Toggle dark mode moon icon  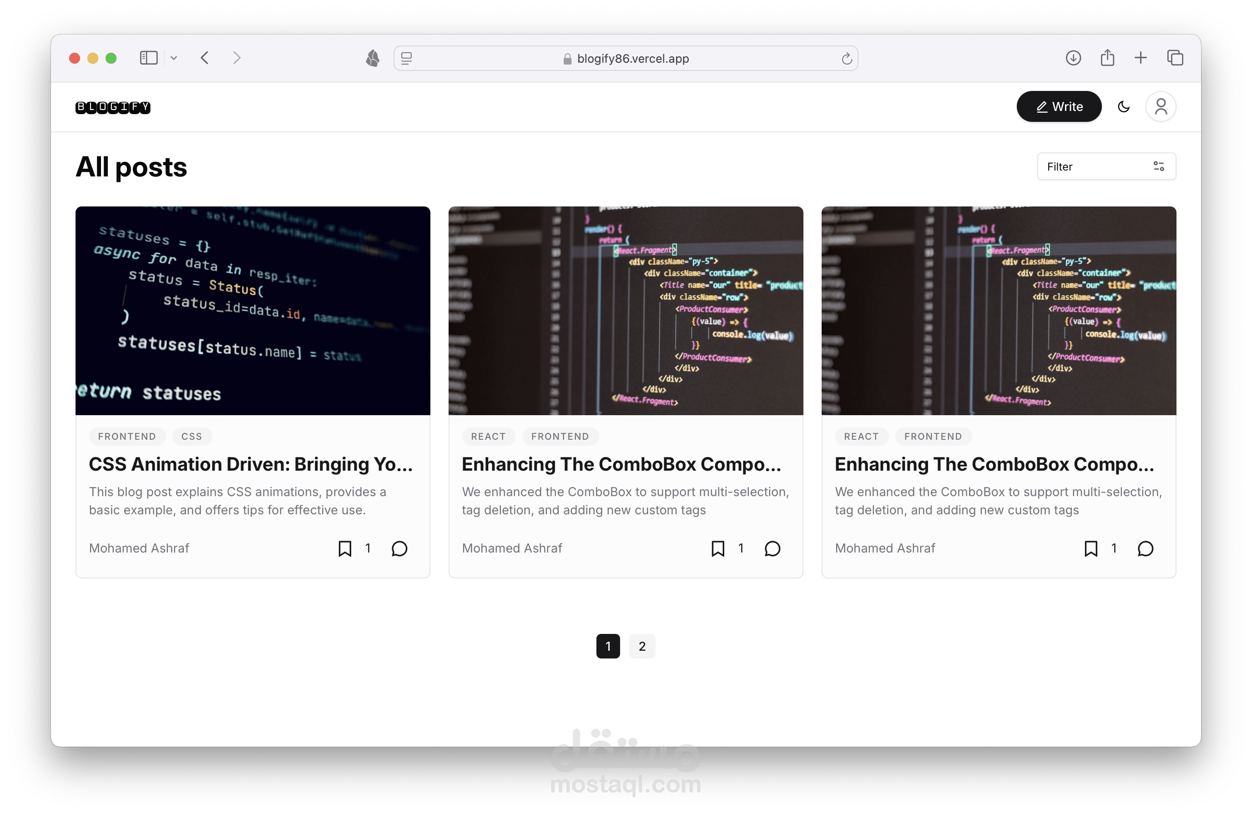[1124, 107]
